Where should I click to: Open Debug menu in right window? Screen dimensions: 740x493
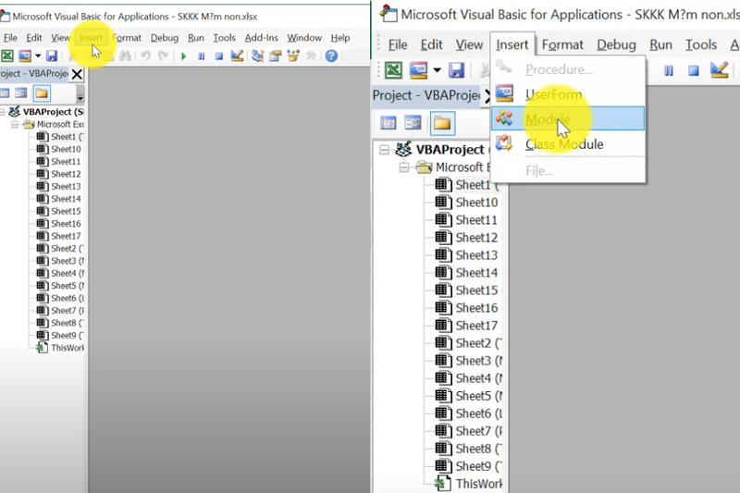coord(616,44)
